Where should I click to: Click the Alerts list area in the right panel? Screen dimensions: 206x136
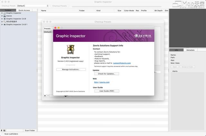187,101
